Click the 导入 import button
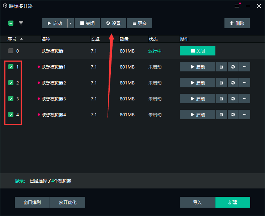Viewport: 265px width, 216px height. pyautogui.click(x=197, y=202)
